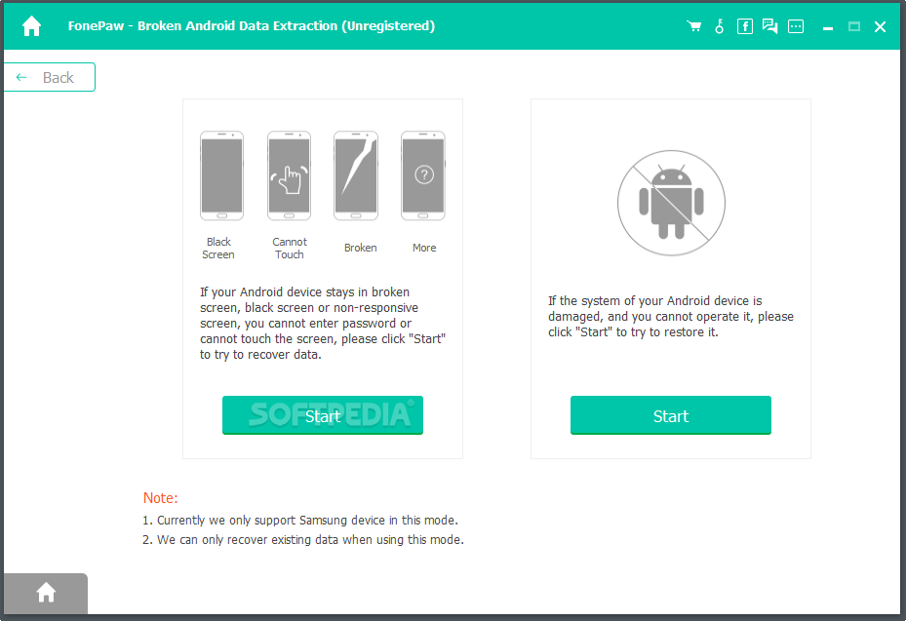Click the 'More' label
The width and height of the screenshot is (906, 621).
(424, 248)
